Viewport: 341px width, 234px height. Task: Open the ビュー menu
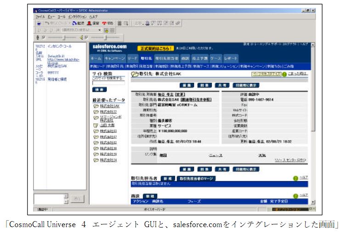(x=51, y=17)
